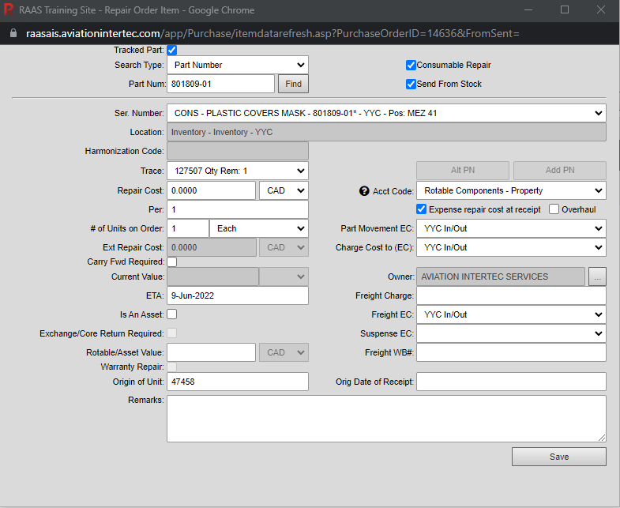620x508 pixels.
Task: Disable Send From Stock checkbox
Action: 411,85
